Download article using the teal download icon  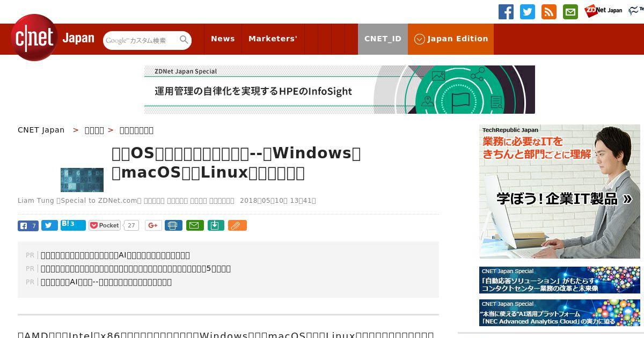(215, 226)
